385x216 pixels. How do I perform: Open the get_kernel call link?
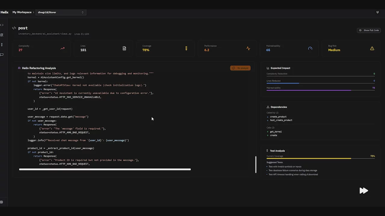(276, 132)
